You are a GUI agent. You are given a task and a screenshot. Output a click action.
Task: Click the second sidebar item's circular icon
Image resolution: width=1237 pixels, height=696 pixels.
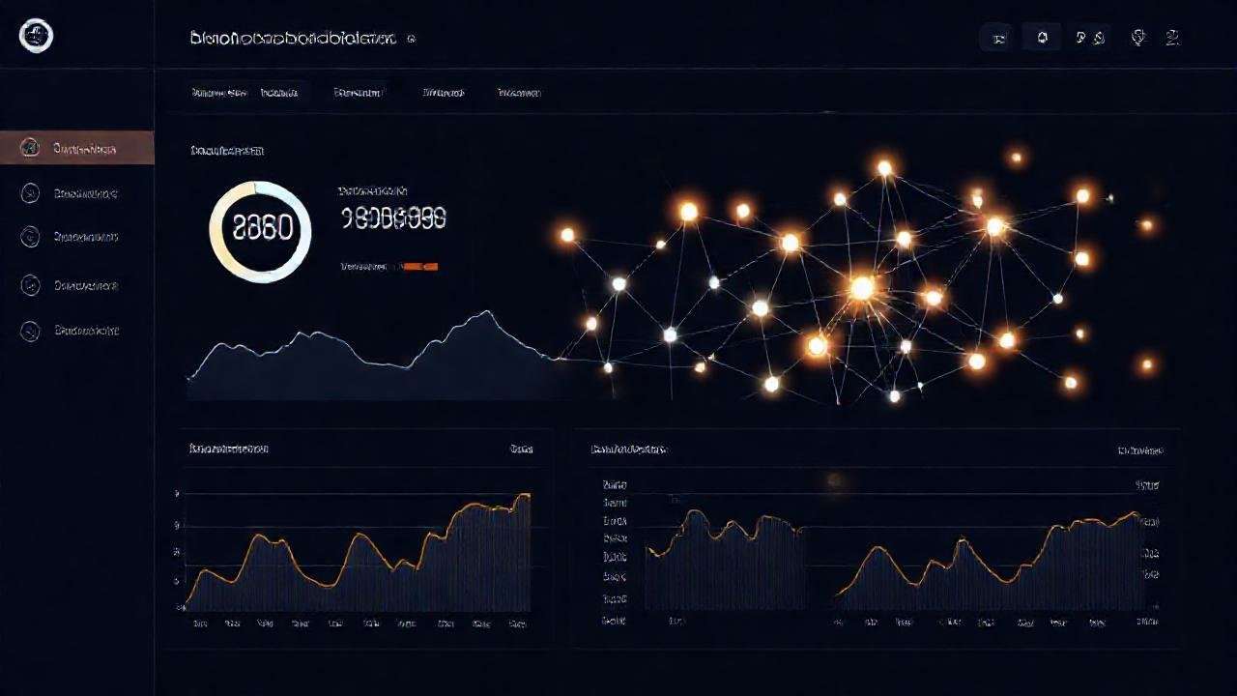[30, 193]
